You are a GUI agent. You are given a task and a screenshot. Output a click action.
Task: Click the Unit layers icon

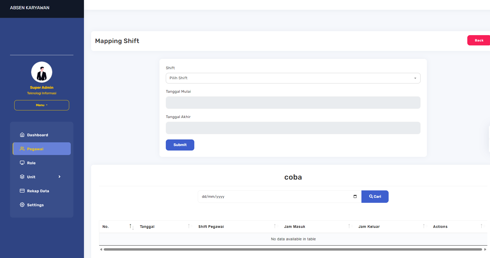point(22,177)
